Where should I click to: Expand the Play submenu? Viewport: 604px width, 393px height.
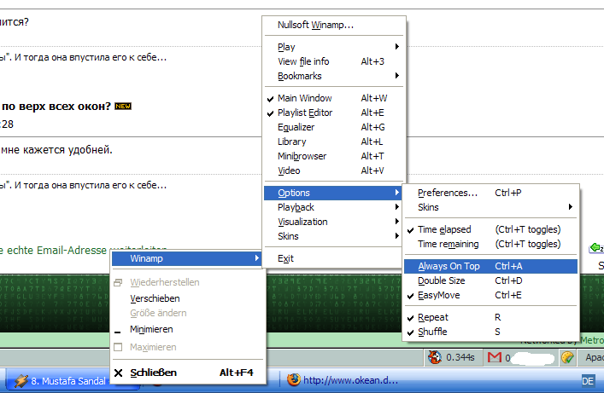pyautogui.click(x=333, y=47)
